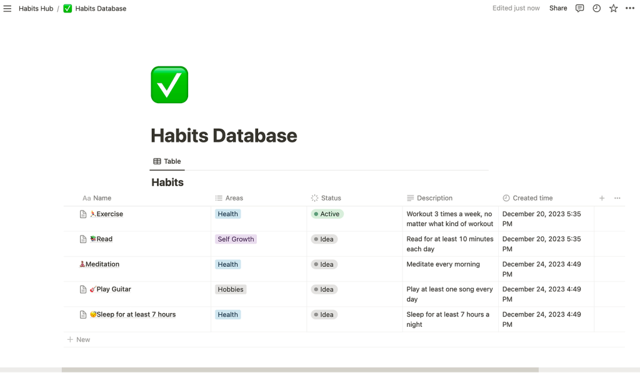Screen dimensions: 640x373
Task: Open the comments panel icon
Action: [579, 8]
